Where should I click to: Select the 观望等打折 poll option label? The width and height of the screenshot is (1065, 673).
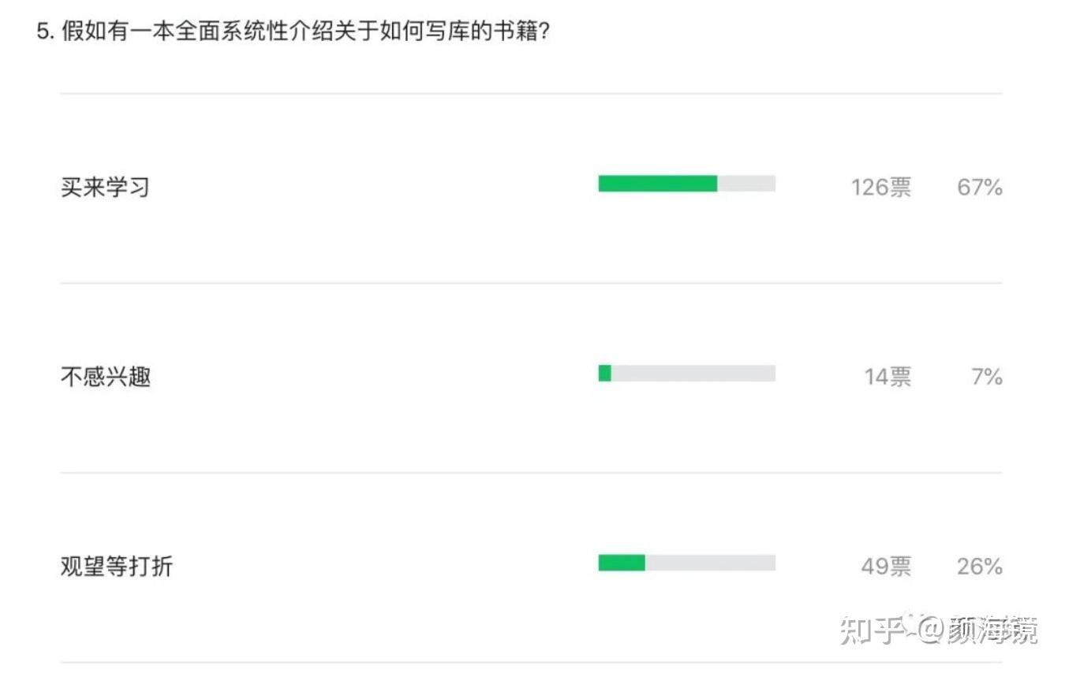tap(116, 566)
